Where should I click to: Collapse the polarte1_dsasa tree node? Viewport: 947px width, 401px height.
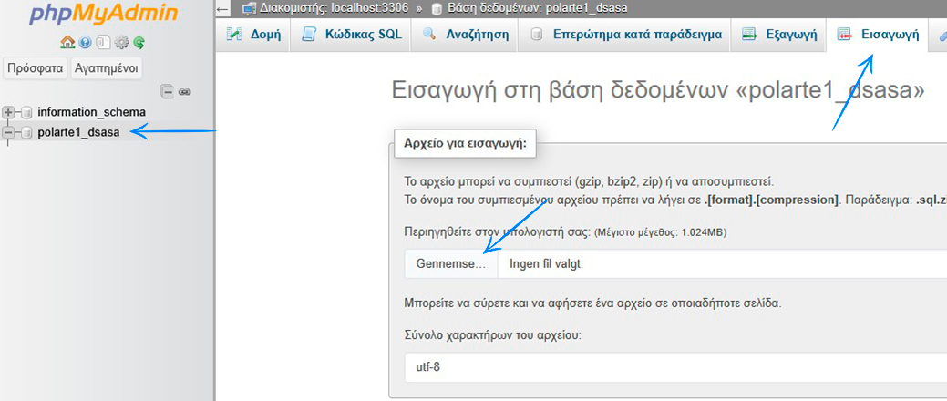click(10, 132)
